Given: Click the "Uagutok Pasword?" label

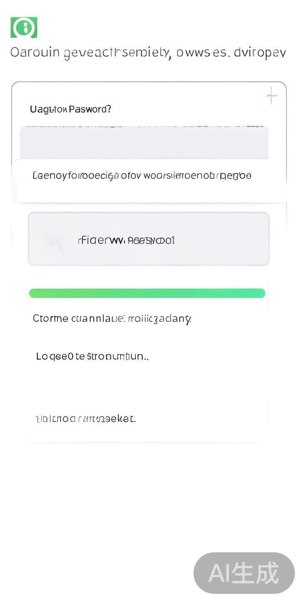Looking at the screenshot, I should [70, 109].
